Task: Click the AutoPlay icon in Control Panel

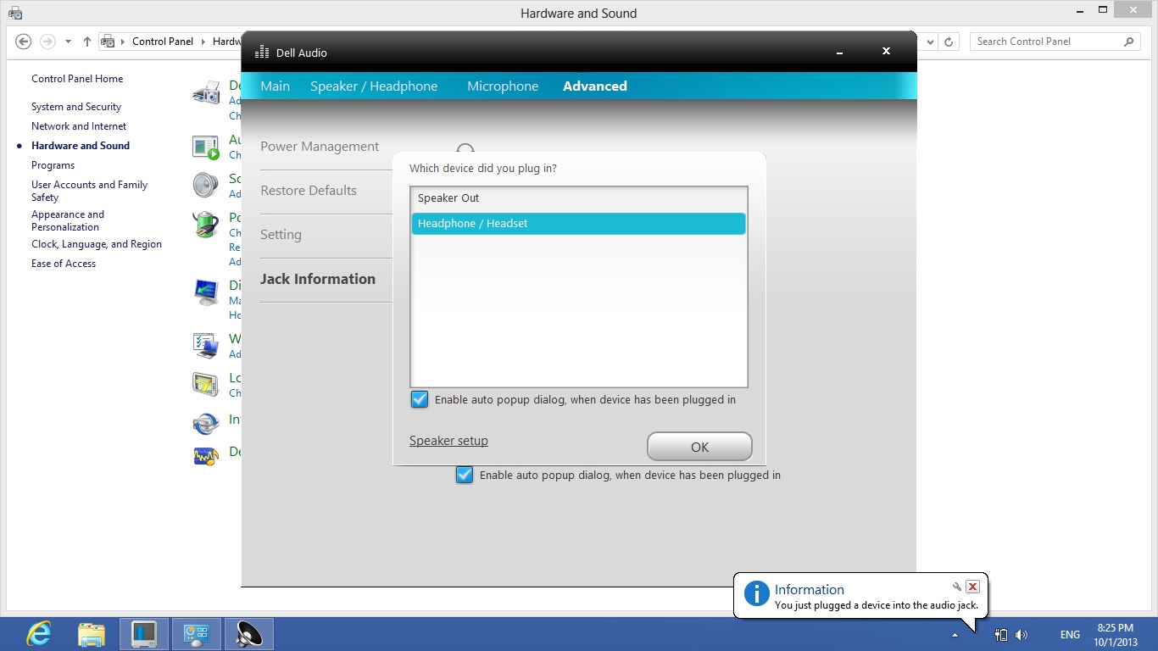Action: click(x=206, y=146)
